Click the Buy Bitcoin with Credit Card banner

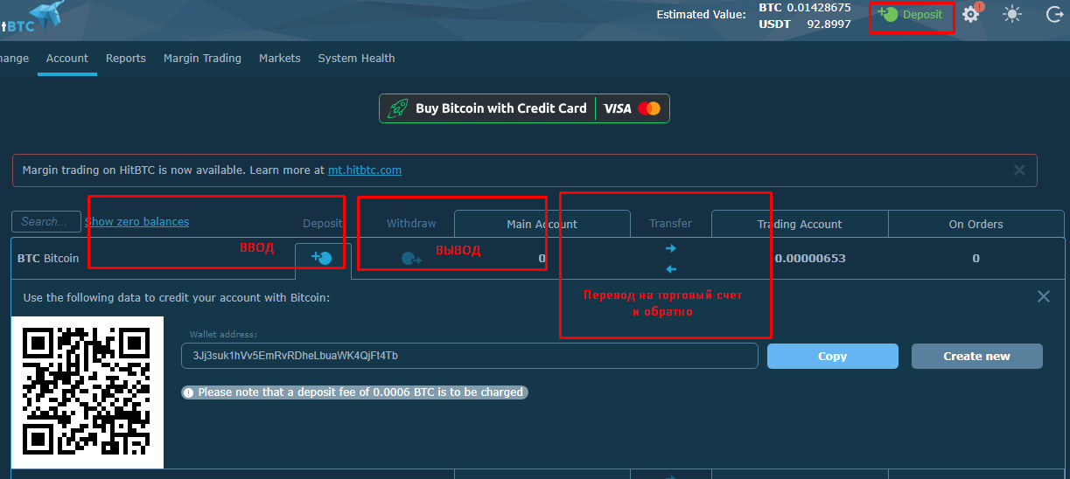[x=524, y=108]
